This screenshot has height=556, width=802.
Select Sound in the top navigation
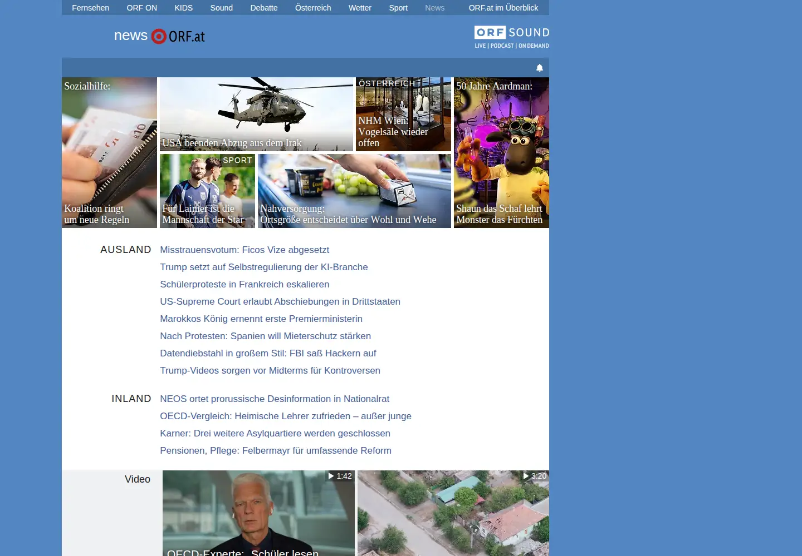coord(221,8)
